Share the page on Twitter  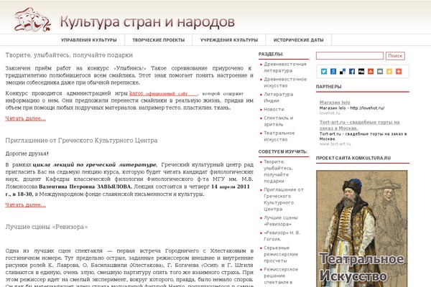[x=324, y=72]
